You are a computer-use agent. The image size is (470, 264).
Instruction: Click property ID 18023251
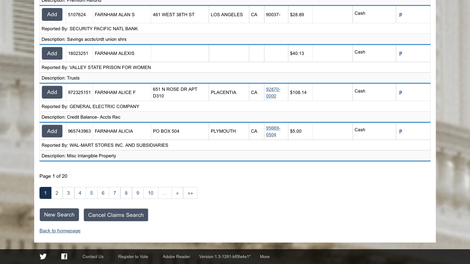(x=78, y=53)
